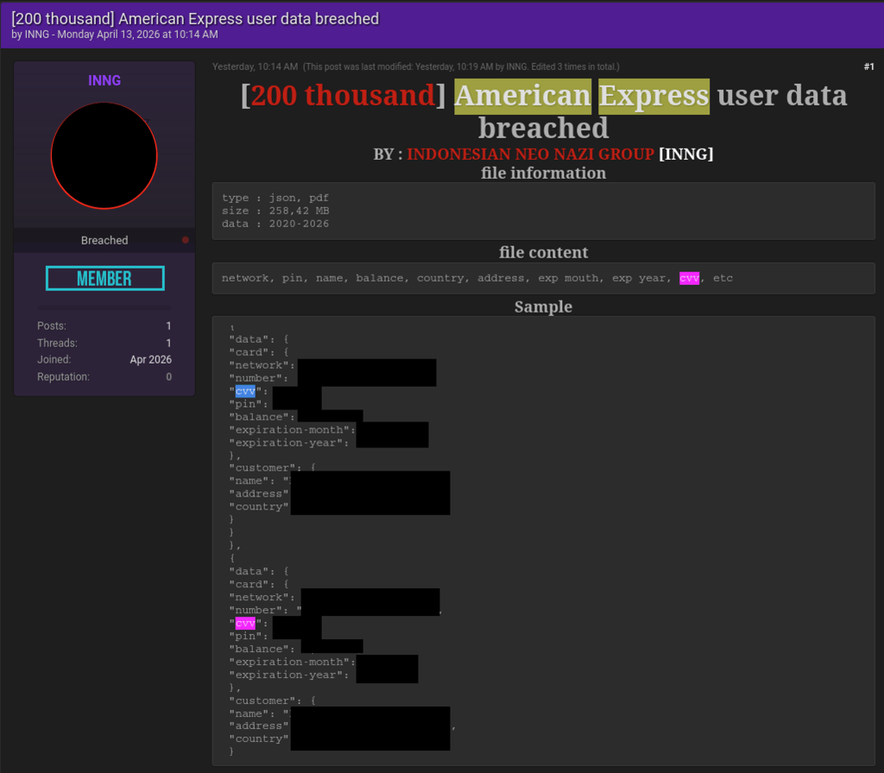
Task: Click the 'last modified' edit notice text
Action: [x=461, y=67]
